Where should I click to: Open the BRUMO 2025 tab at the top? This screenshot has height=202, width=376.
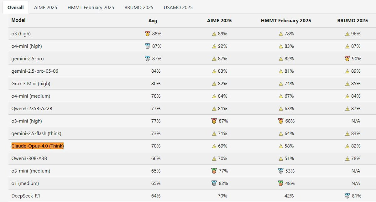(139, 7)
